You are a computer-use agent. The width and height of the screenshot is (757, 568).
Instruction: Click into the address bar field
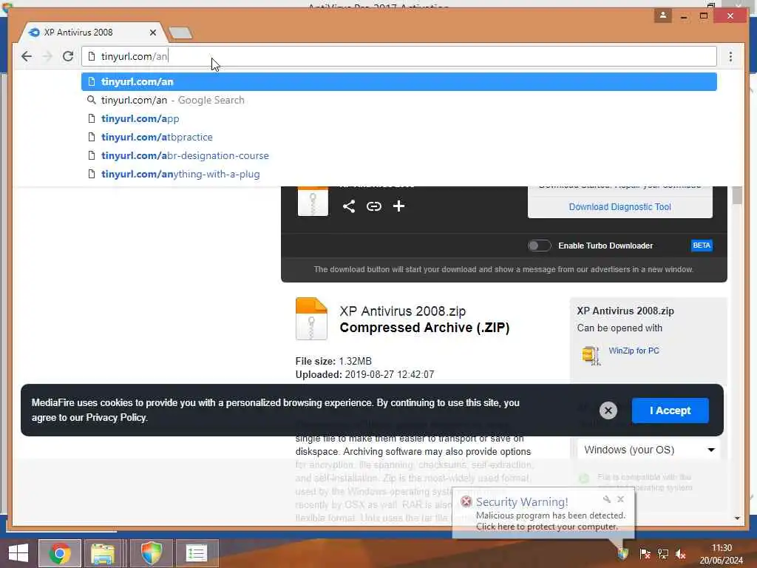point(398,56)
